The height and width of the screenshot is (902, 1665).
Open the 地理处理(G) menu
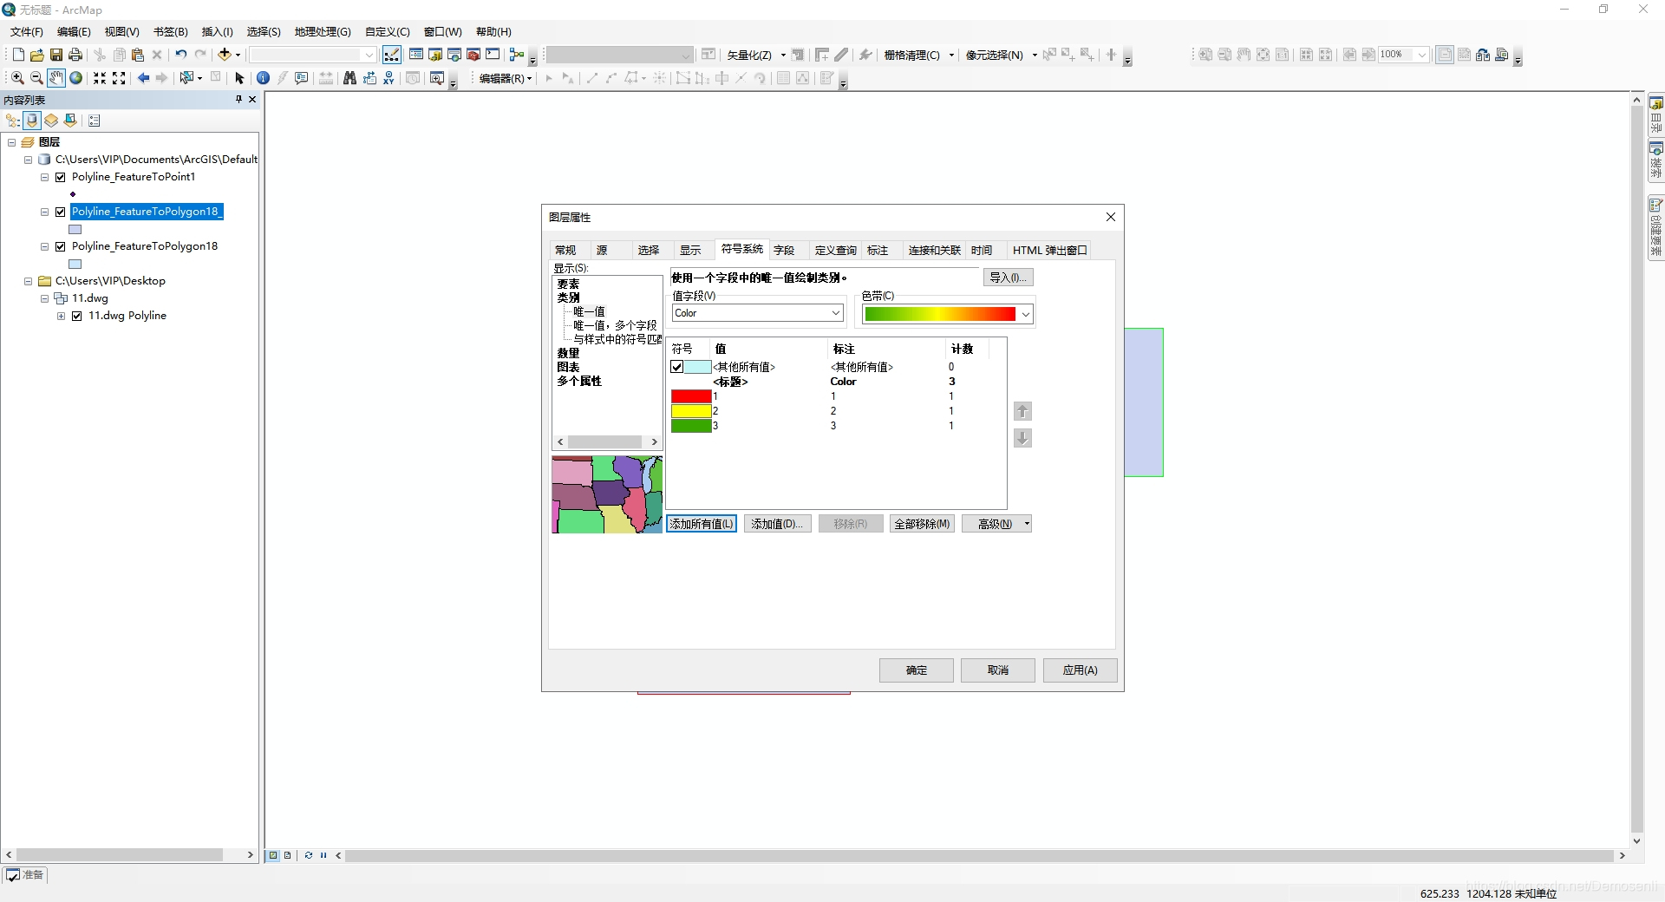323,32
